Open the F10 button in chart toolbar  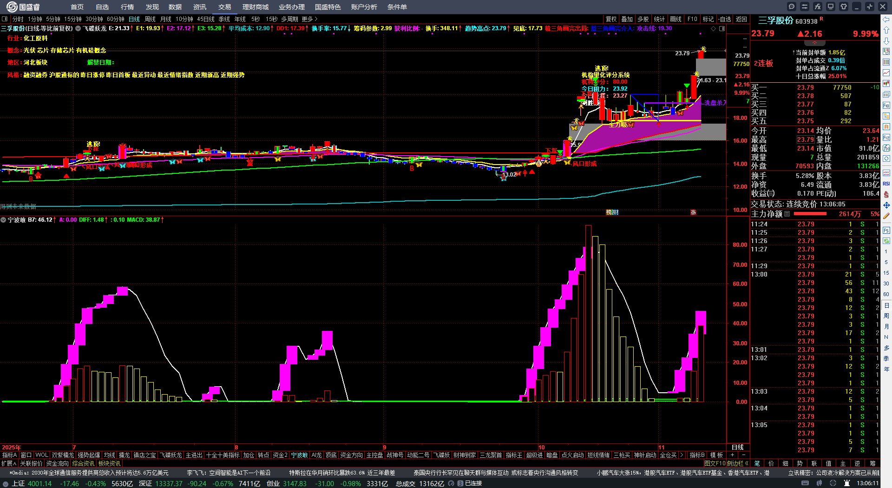point(692,19)
